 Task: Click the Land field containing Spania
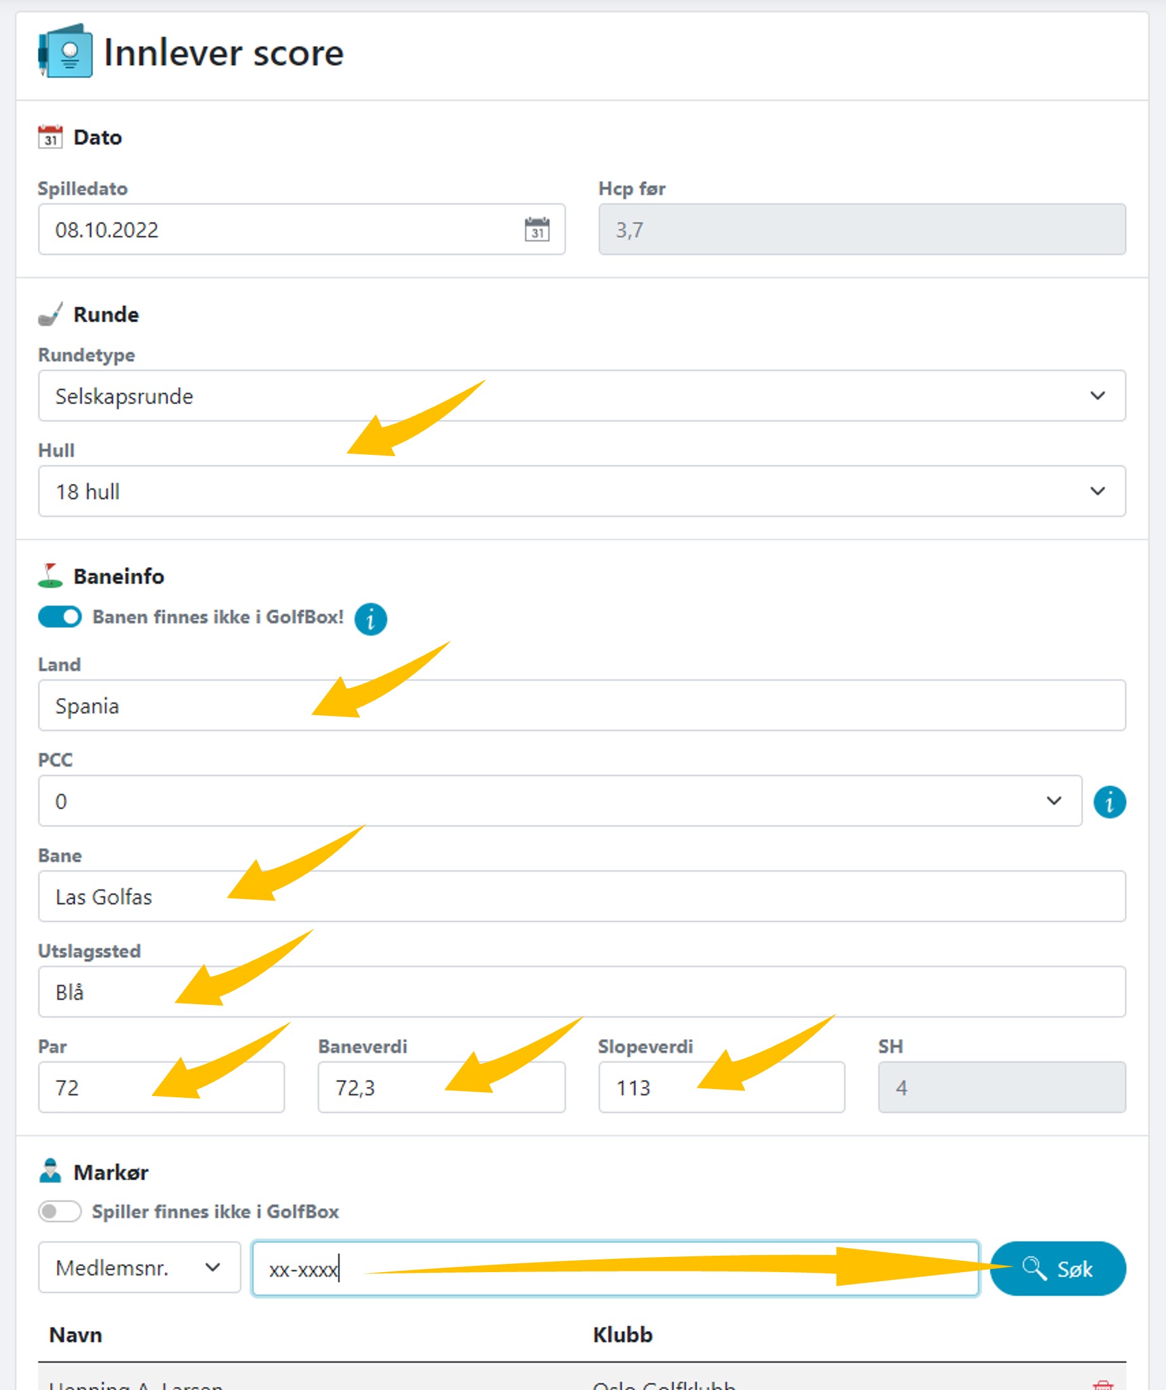(581, 706)
